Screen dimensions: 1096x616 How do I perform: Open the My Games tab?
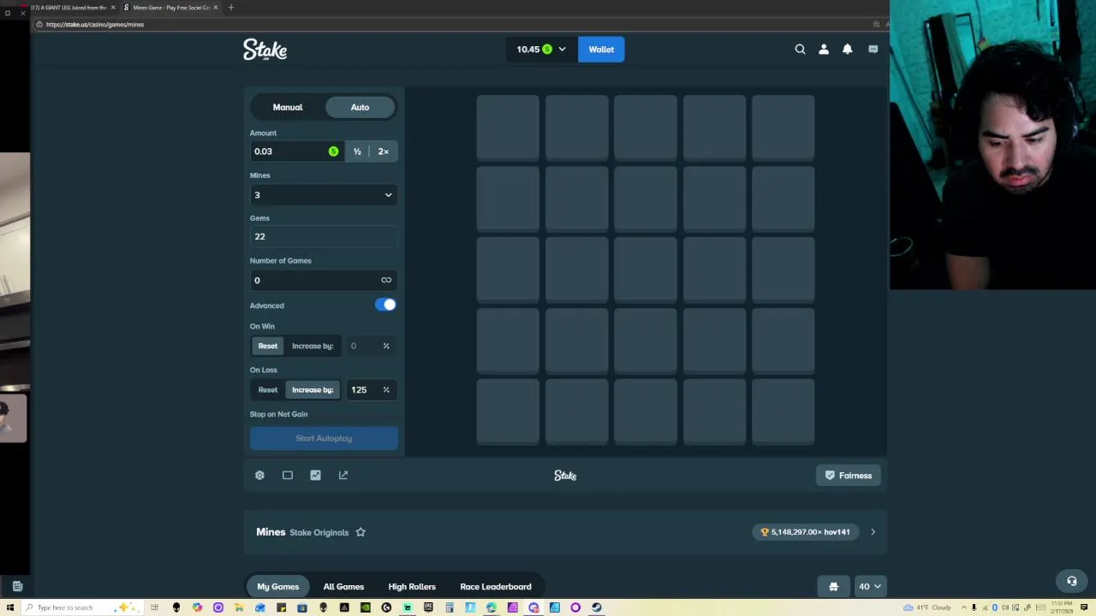pyautogui.click(x=278, y=587)
